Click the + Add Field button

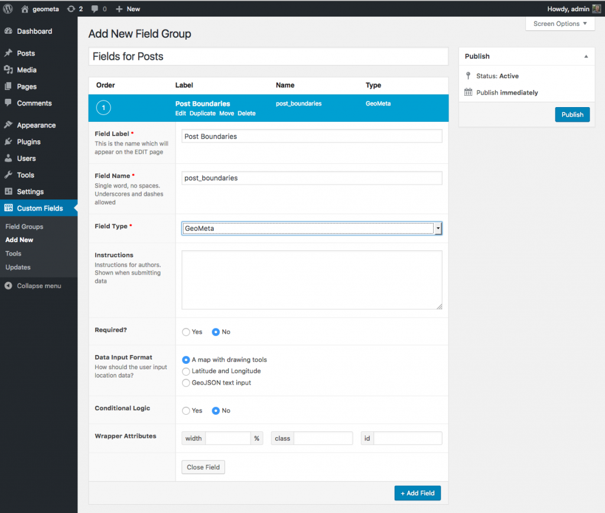[418, 493]
